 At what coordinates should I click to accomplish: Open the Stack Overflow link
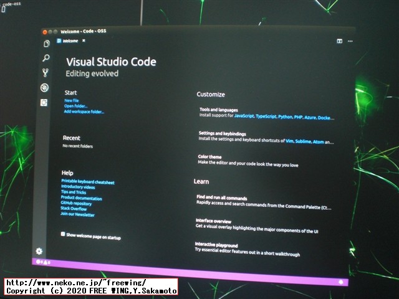(74, 209)
